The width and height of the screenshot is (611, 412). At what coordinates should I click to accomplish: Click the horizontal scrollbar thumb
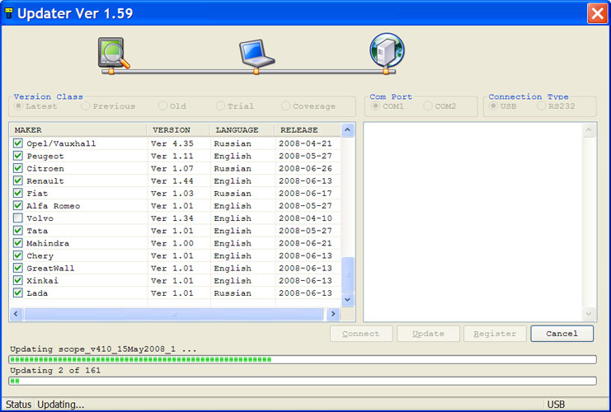pos(173,313)
